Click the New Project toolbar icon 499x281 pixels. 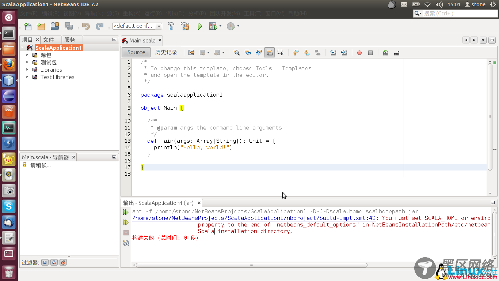point(41,26)
